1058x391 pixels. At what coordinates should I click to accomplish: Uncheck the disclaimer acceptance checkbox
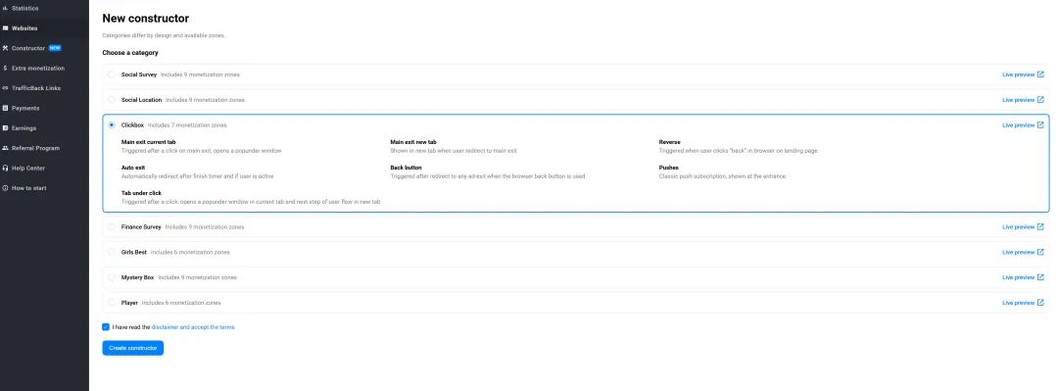(106, 327)
